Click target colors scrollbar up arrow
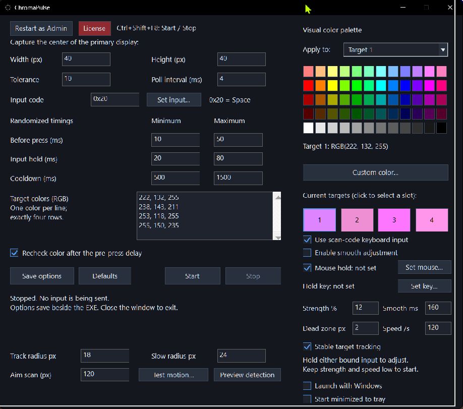This screenshot has width=463, height=409. pyautogui.click(x=277, y=197)
